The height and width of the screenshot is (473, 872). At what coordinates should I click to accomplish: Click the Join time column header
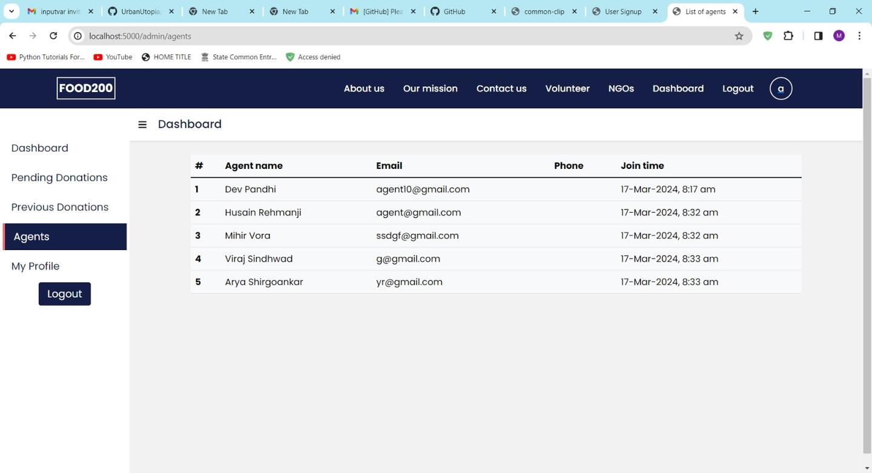(642, 166)
